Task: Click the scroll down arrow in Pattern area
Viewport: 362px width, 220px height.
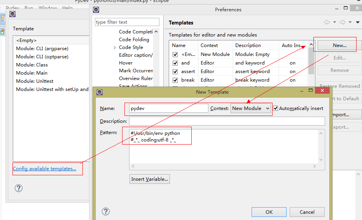Action: coord(321,160)
